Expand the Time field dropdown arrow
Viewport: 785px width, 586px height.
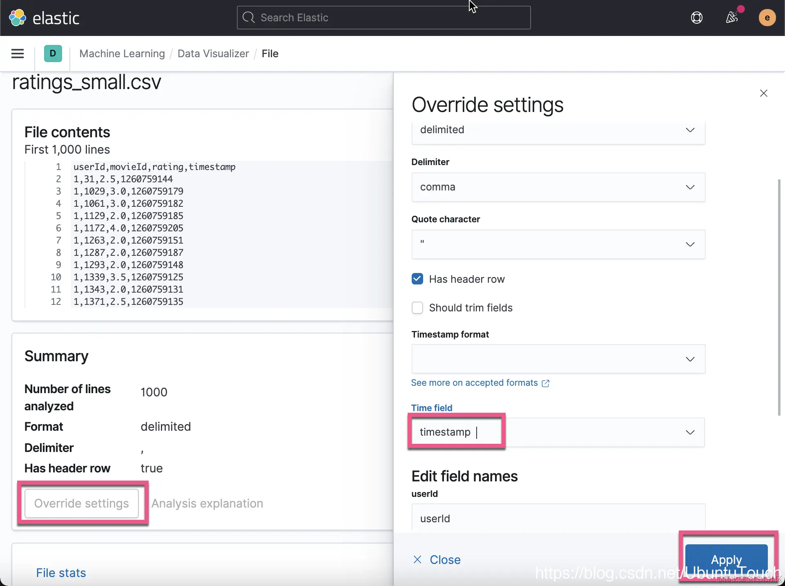[x=690, y=432]
